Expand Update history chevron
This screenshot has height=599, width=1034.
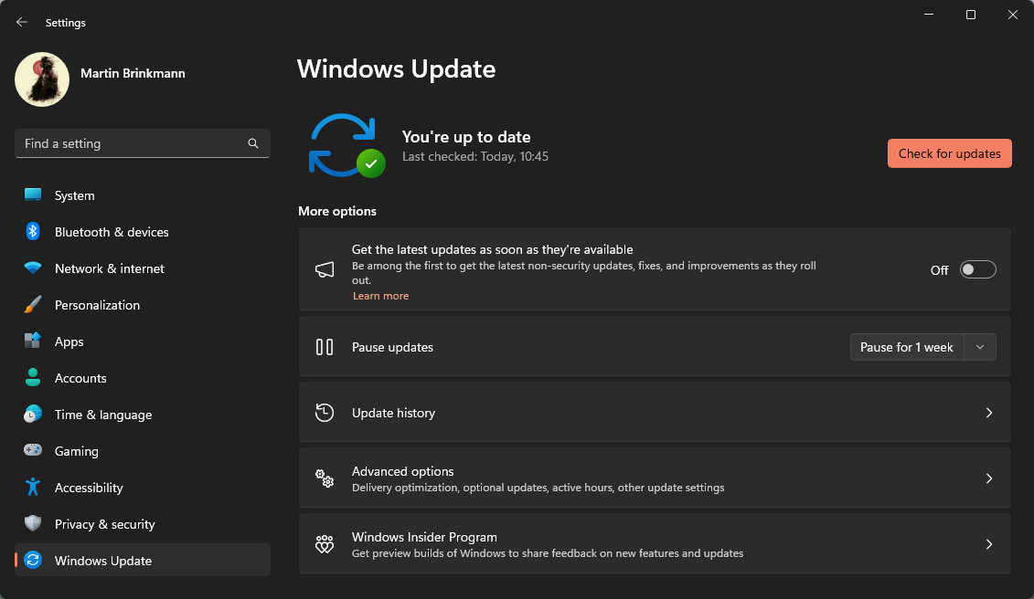pos(989,413)
